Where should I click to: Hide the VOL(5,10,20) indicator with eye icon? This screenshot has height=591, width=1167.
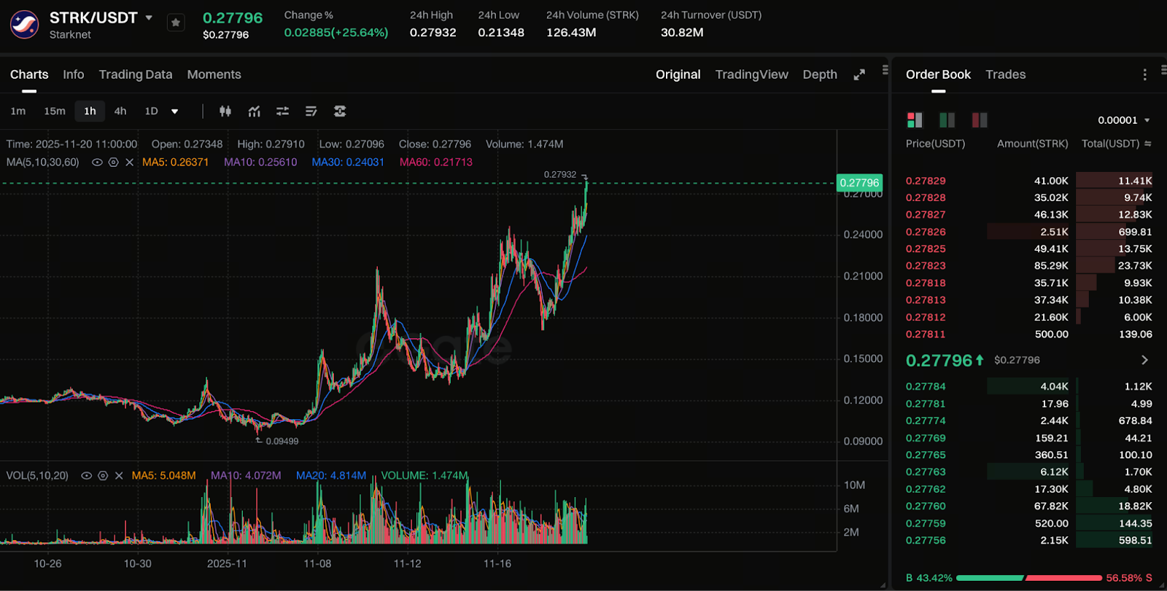point(86,475)
